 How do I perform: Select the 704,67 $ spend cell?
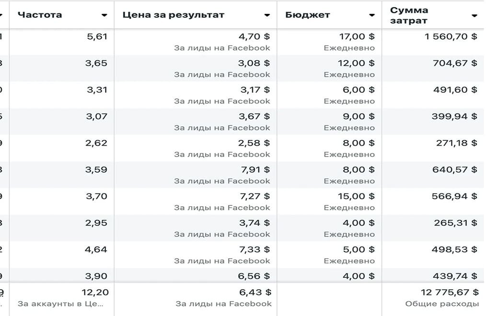tap(455, 63)
